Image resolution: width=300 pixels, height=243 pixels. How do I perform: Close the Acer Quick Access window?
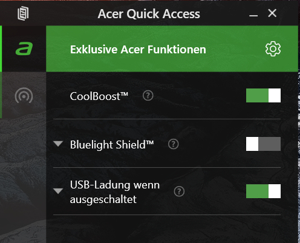click(272, 13)
